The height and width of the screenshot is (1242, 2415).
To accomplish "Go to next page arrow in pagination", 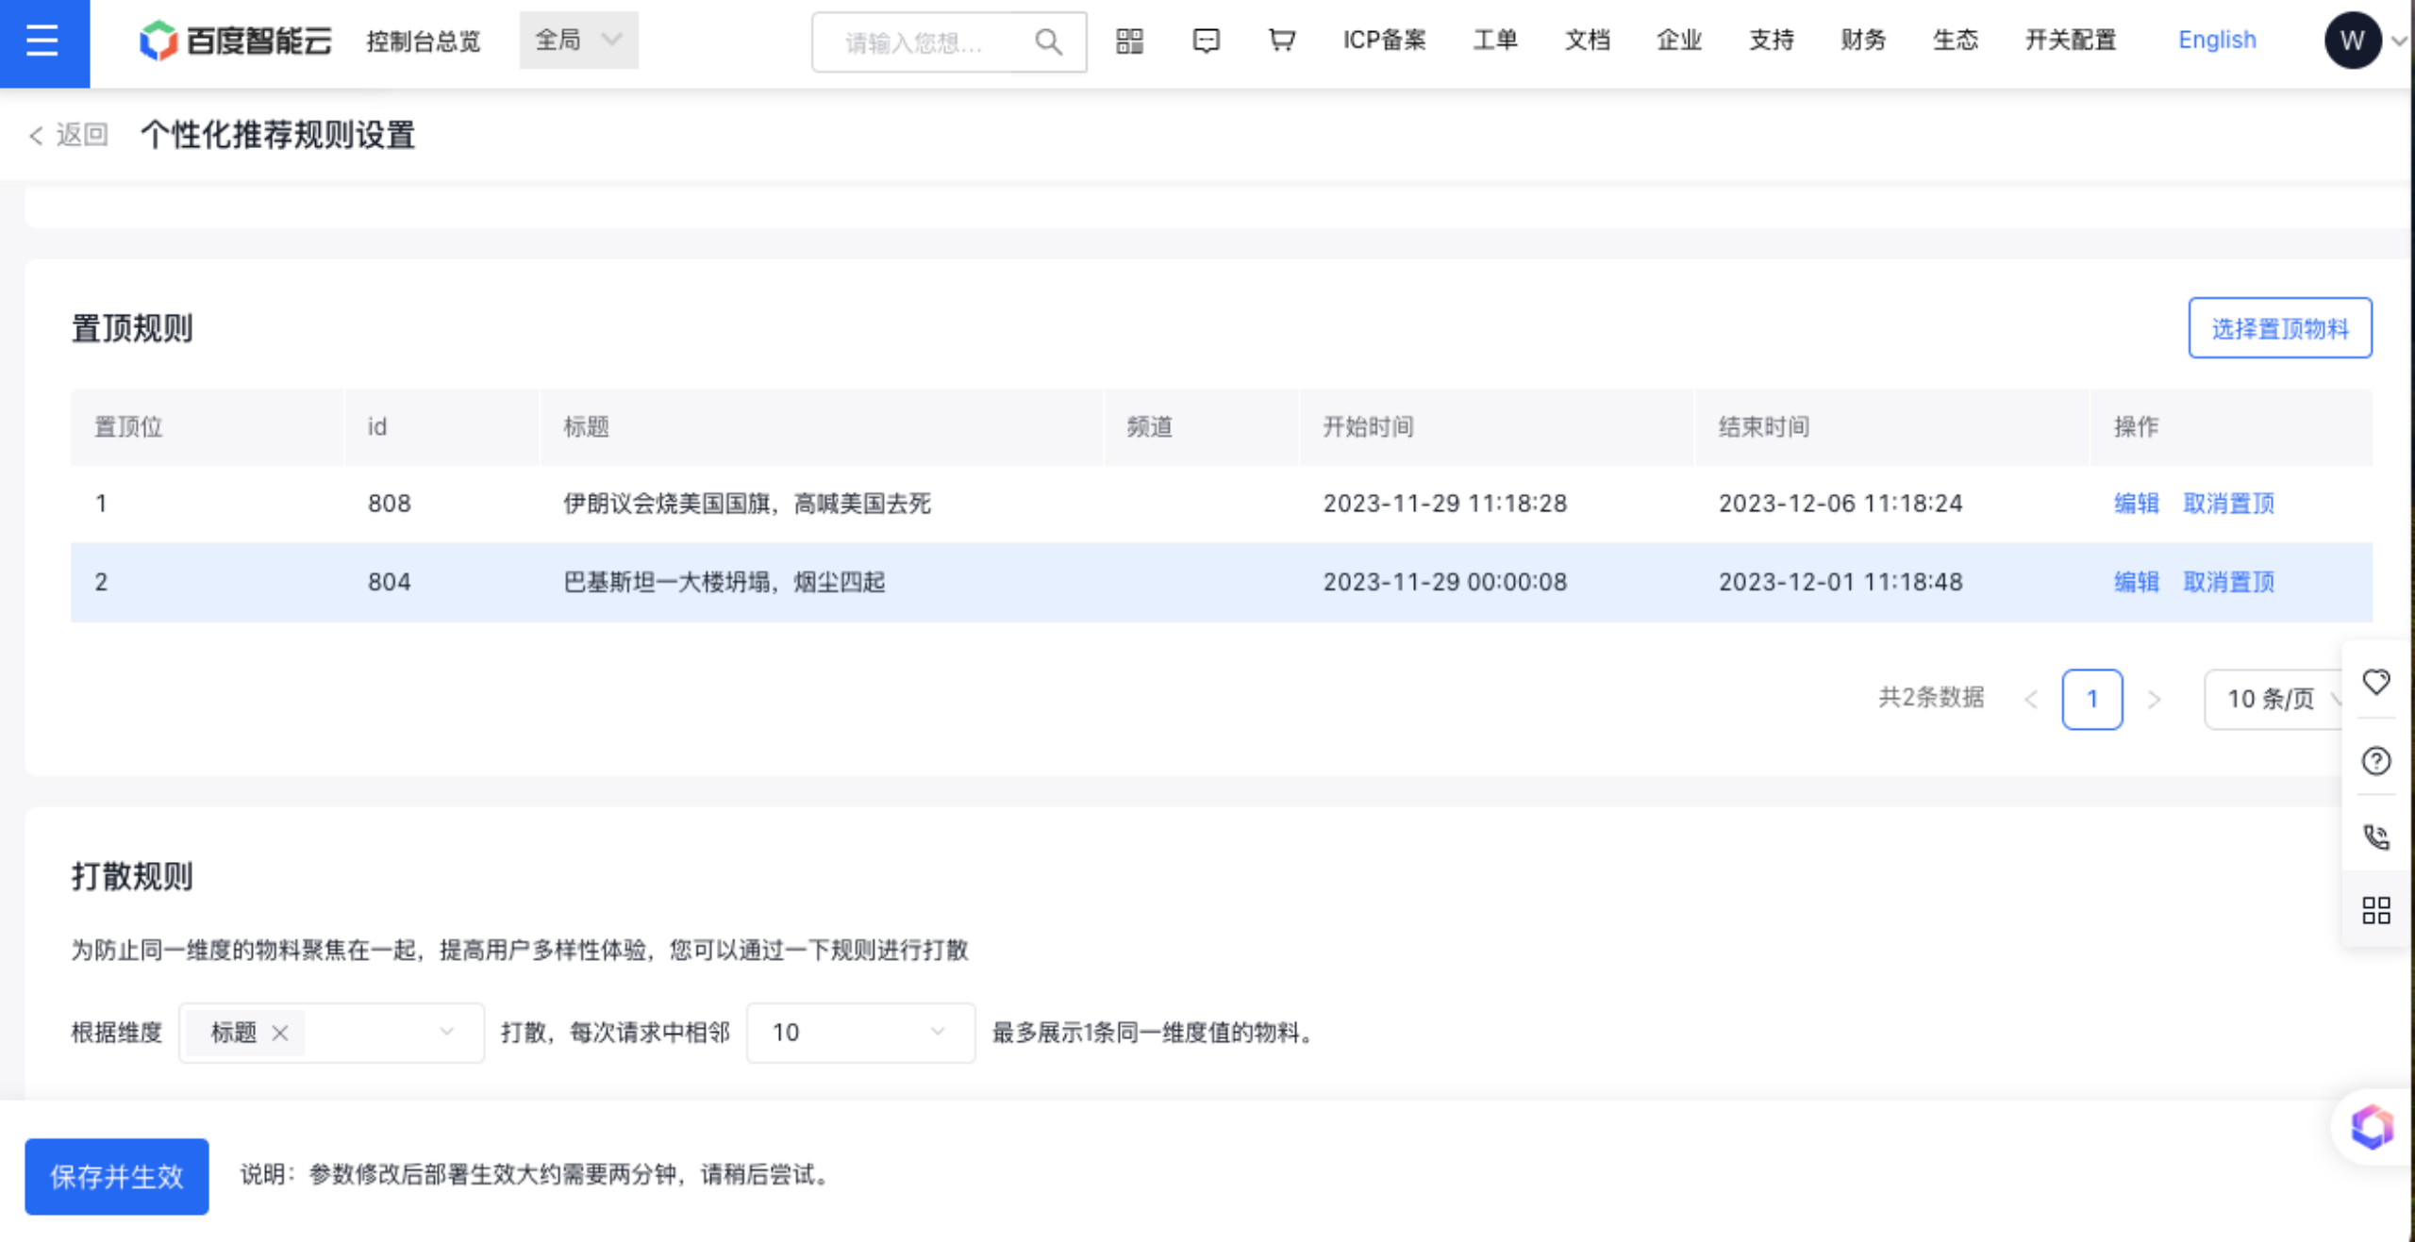I will click(x=2154, y=699).
